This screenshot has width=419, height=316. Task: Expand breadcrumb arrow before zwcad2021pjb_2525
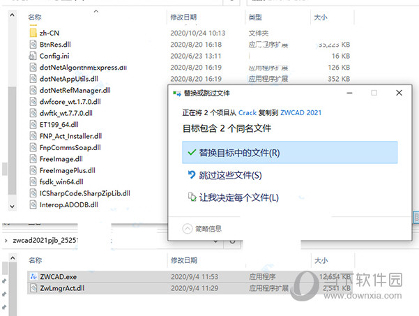point(6,241)
